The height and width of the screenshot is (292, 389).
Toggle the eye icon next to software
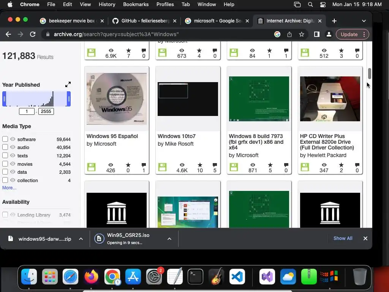click(13, 139)
